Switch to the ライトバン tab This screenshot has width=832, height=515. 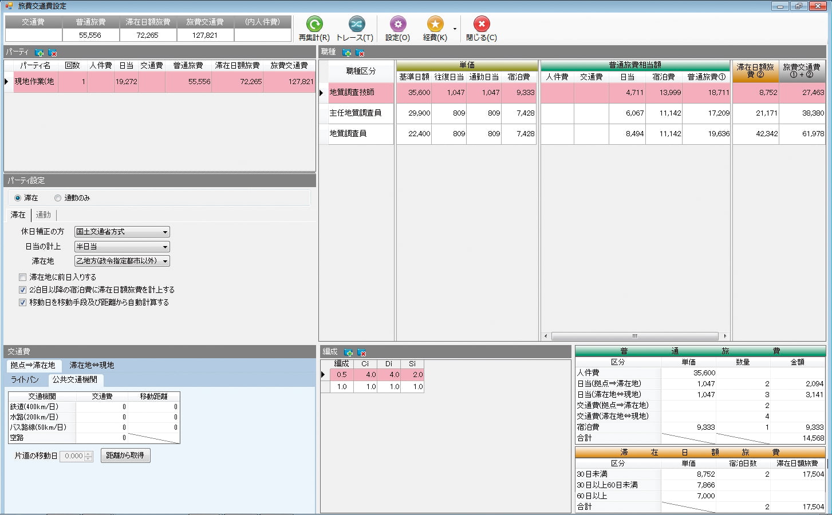point(25,380)
